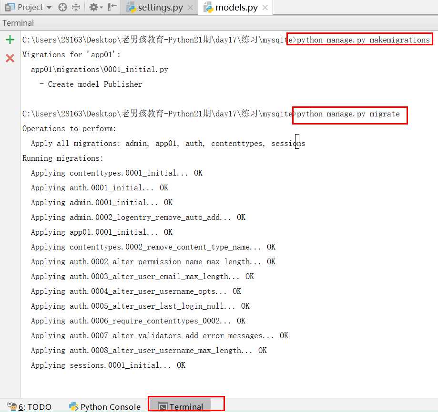
Task: Click the 'python manage.py migrate' command text
Action: point(348,114)
